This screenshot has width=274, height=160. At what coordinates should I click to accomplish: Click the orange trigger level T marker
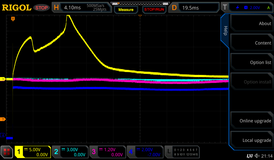coord(3,119)
